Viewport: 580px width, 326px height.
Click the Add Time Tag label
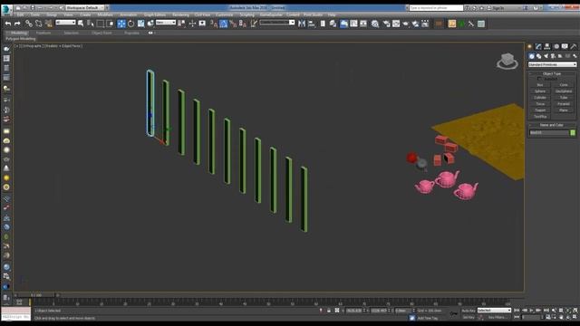click(x=427, y=318)
